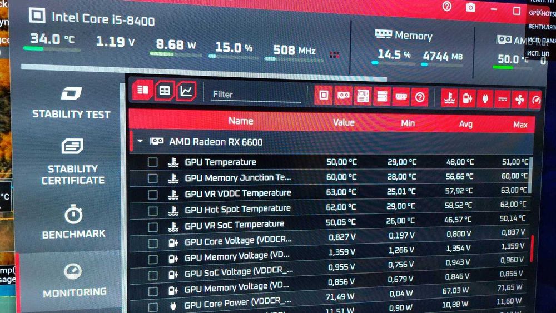Filter sensors by memory module icon
This screenshot has height=313, width=556.
401,96
